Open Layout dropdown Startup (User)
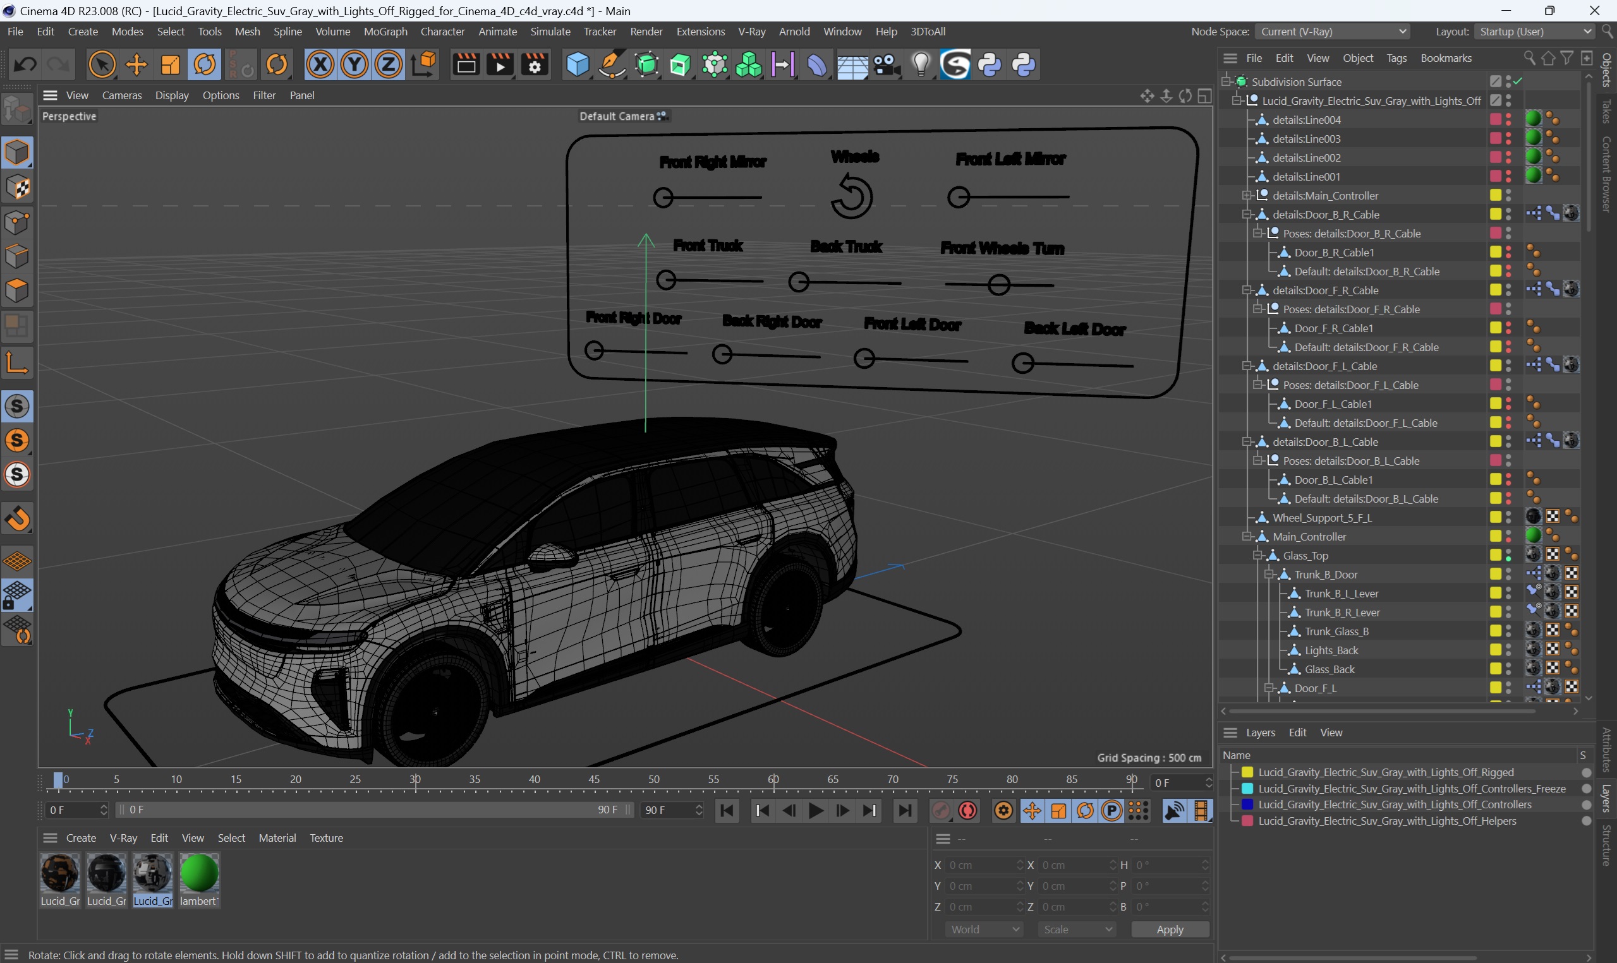 (1534, 32)
